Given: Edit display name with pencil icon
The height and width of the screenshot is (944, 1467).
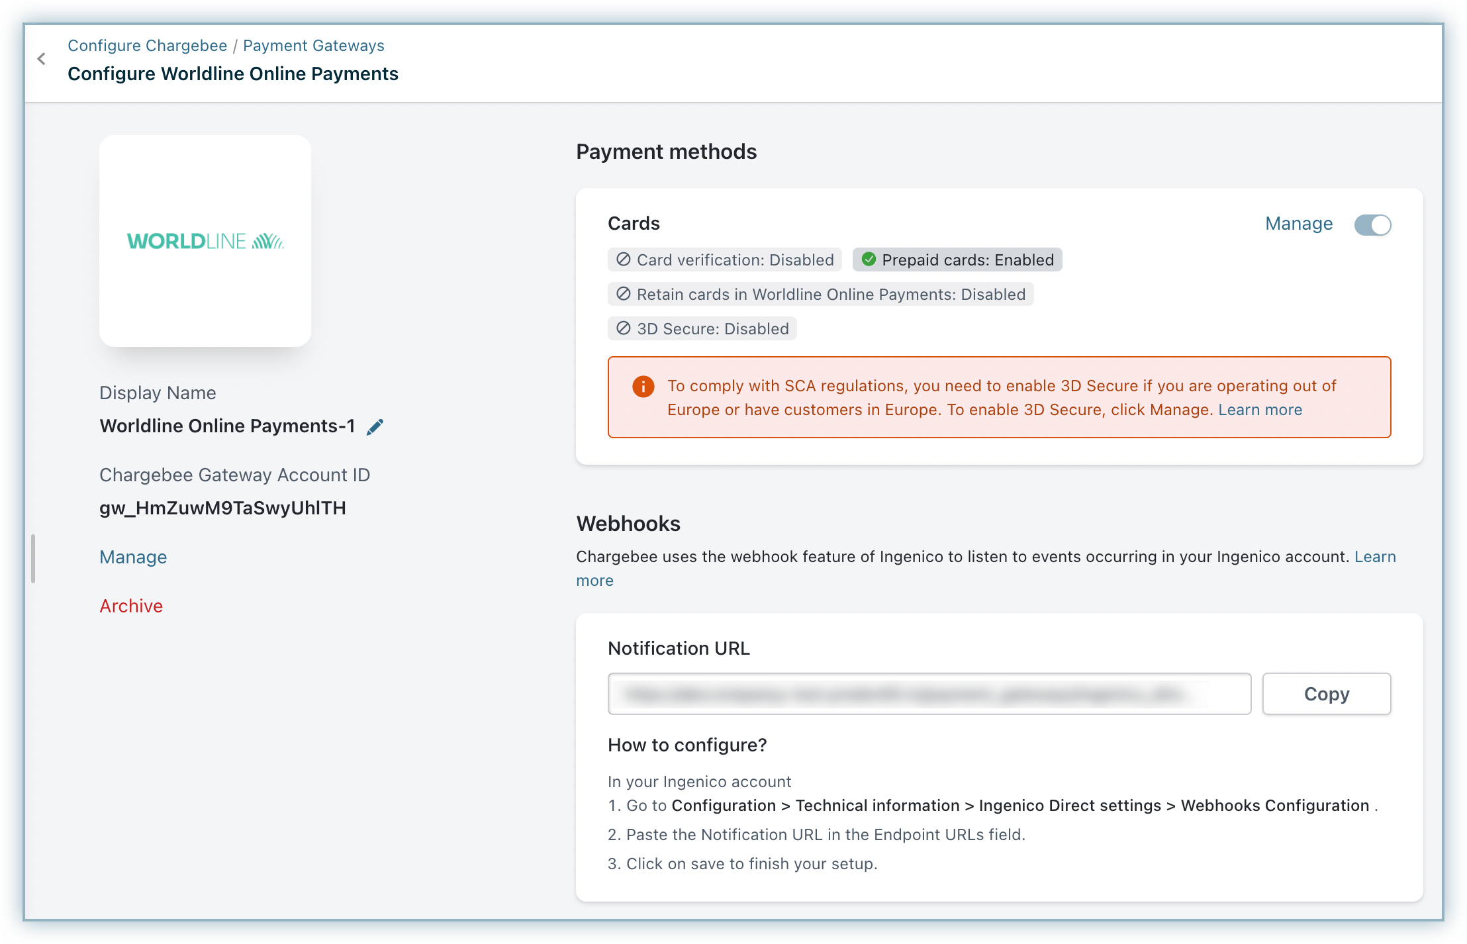Looking at the screenshot, I should 375,427.
